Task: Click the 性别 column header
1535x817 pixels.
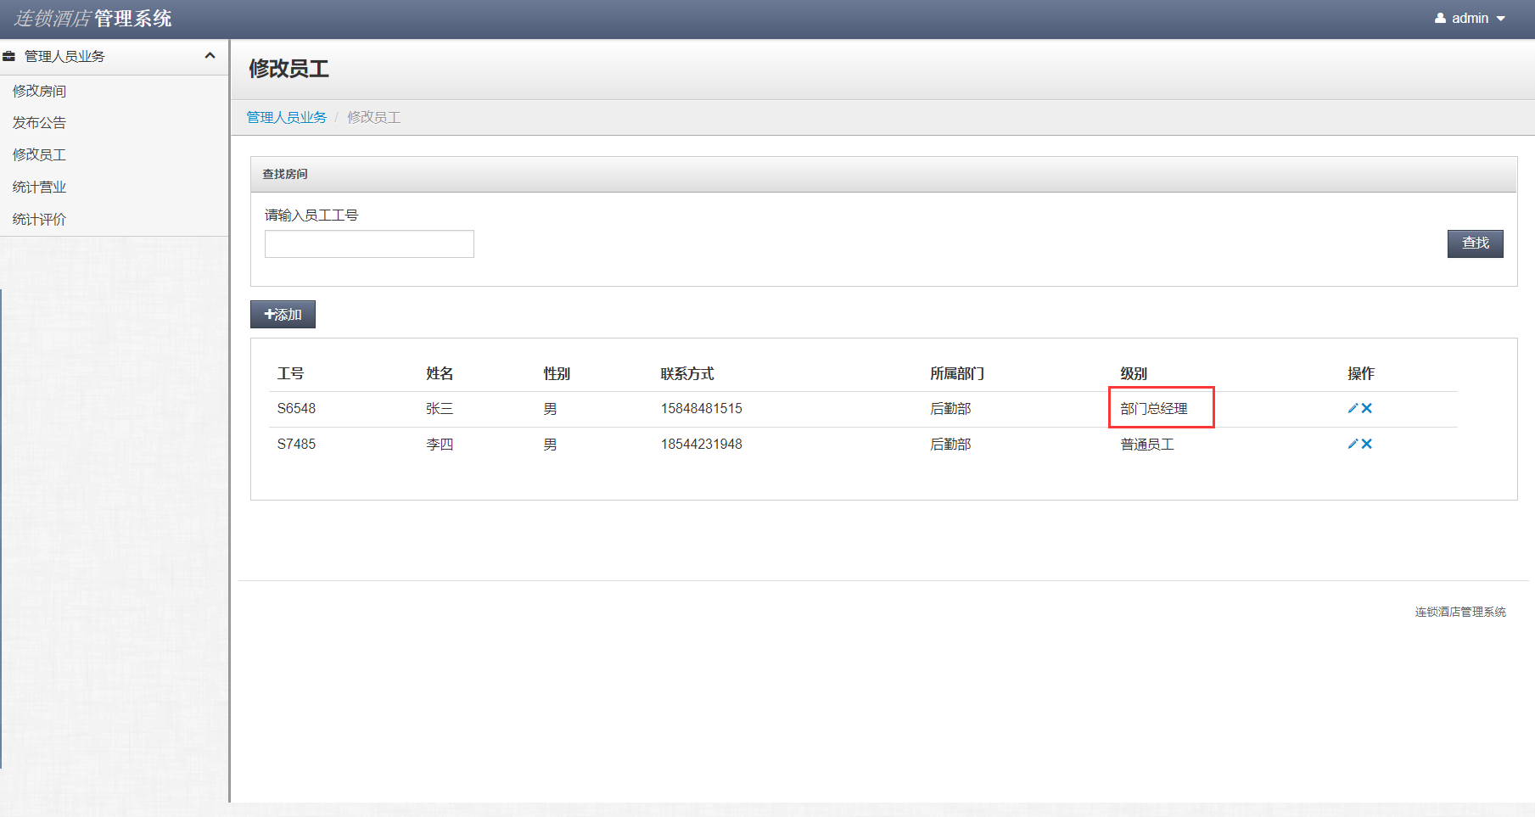Action: 557,373
